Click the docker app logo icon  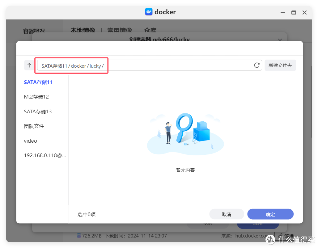[x=149, y=12]
